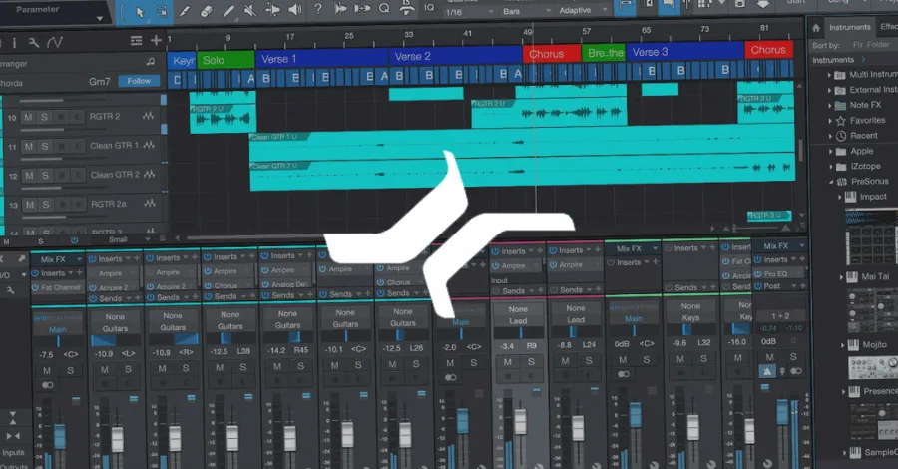Open the 1/16 quantize value dropdown

click(x=470, y=11)
